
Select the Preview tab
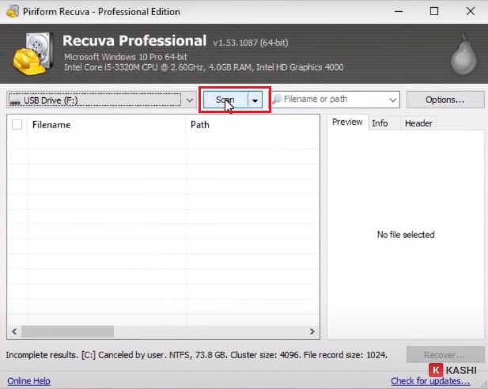point(347,123)
